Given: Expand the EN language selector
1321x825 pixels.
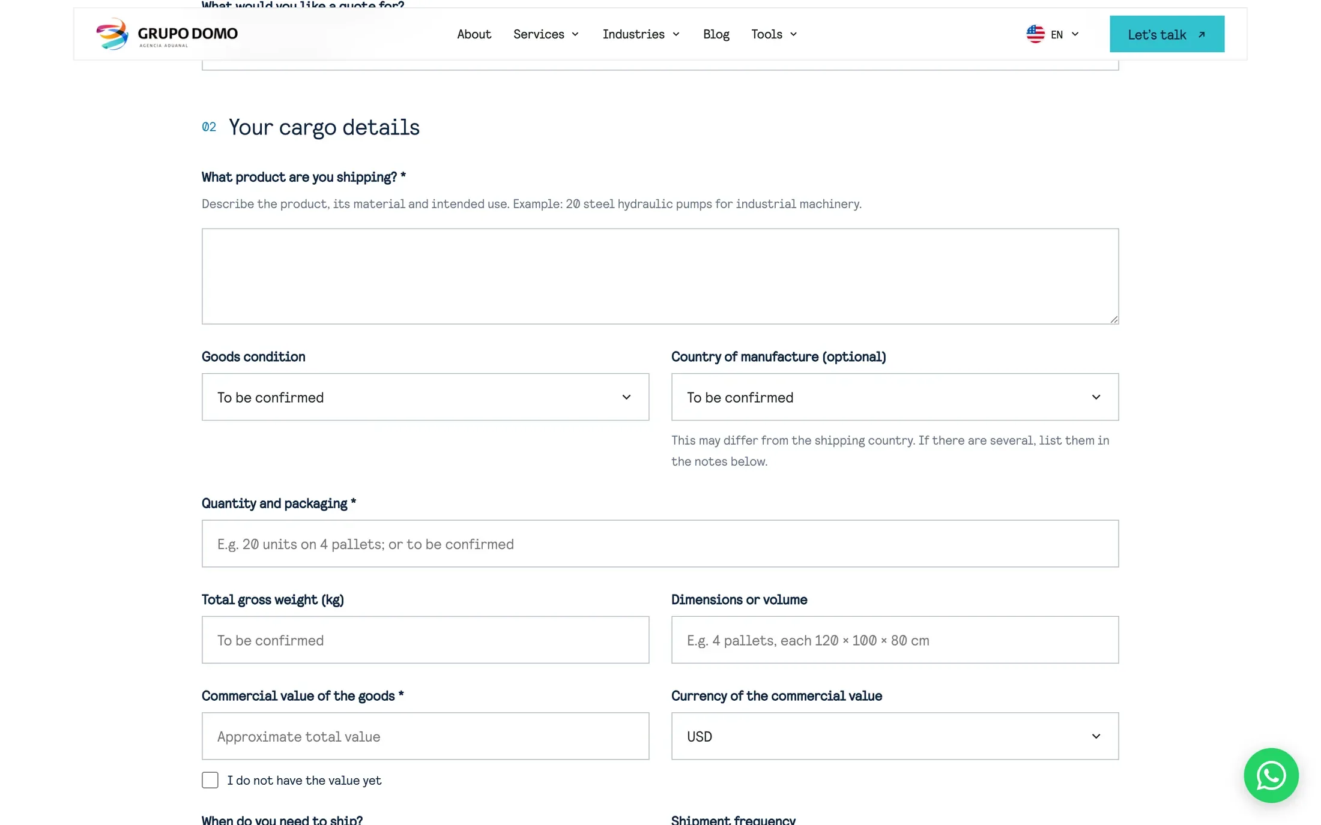Looking at the screenshot, I should (x=1053, y=34).
